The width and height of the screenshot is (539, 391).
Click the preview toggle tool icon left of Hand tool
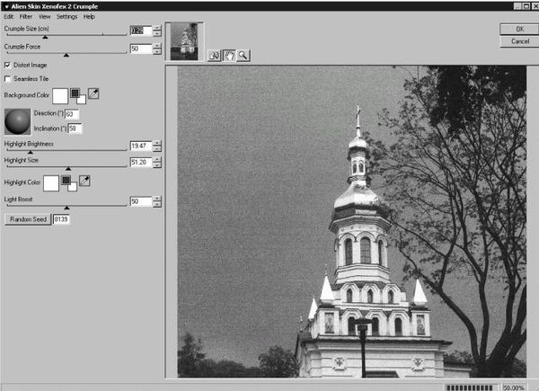[215, 55]
